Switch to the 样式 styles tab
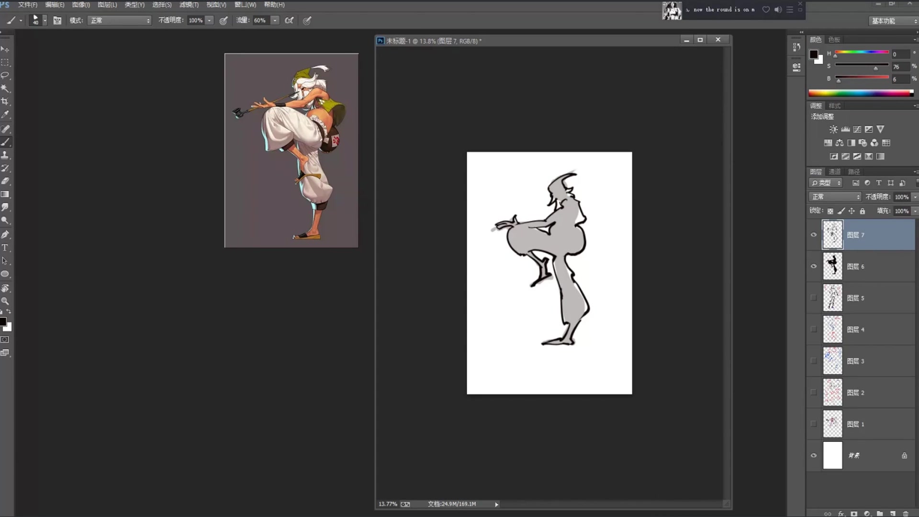Viewport: 919px width, 517px height. click(835, 106)
